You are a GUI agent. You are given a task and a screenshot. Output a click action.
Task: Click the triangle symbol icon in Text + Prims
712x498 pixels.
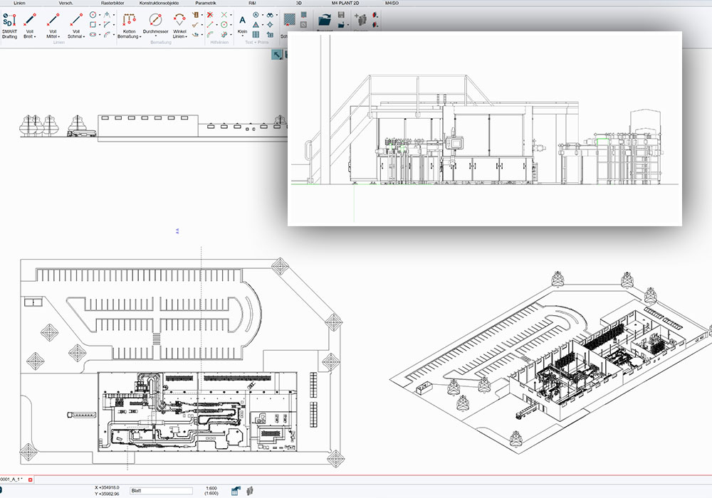click(256, 24)
